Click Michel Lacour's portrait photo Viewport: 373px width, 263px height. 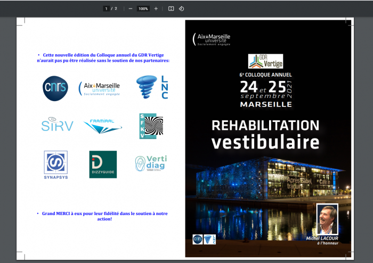point(327,219)
